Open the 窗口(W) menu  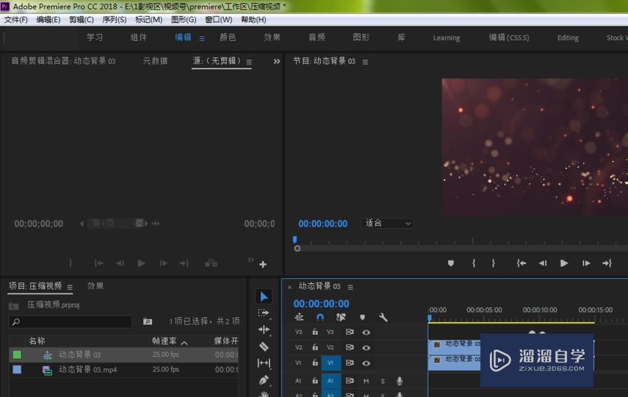[x=219, y=19]
